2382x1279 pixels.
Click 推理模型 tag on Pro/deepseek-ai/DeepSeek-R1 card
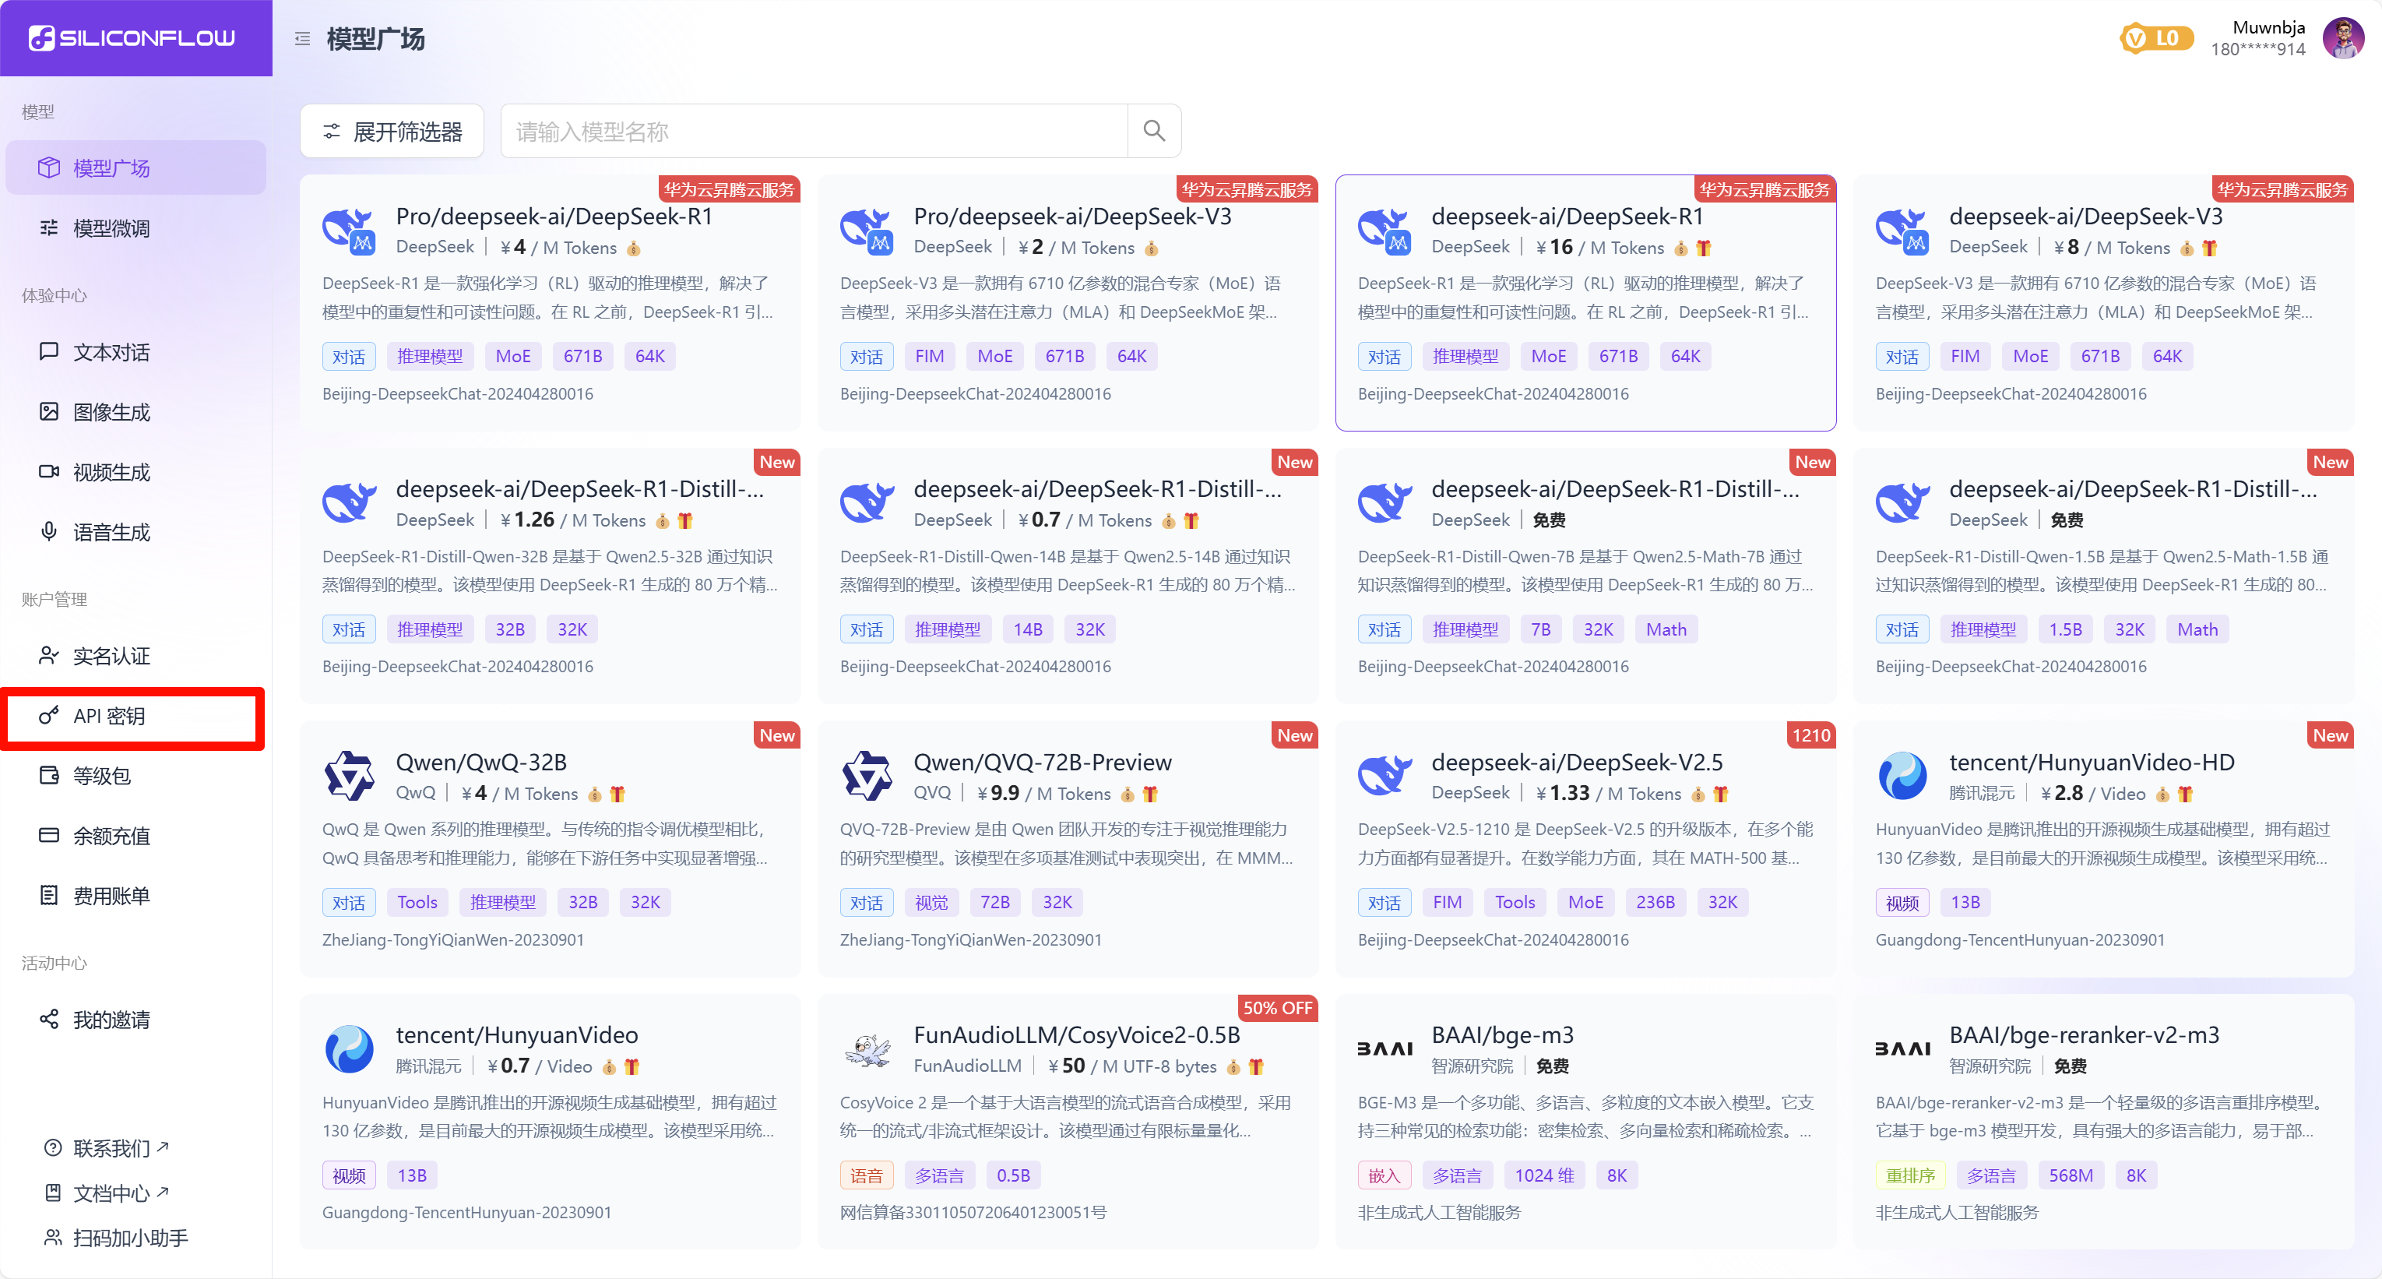(x=430, y=356)
